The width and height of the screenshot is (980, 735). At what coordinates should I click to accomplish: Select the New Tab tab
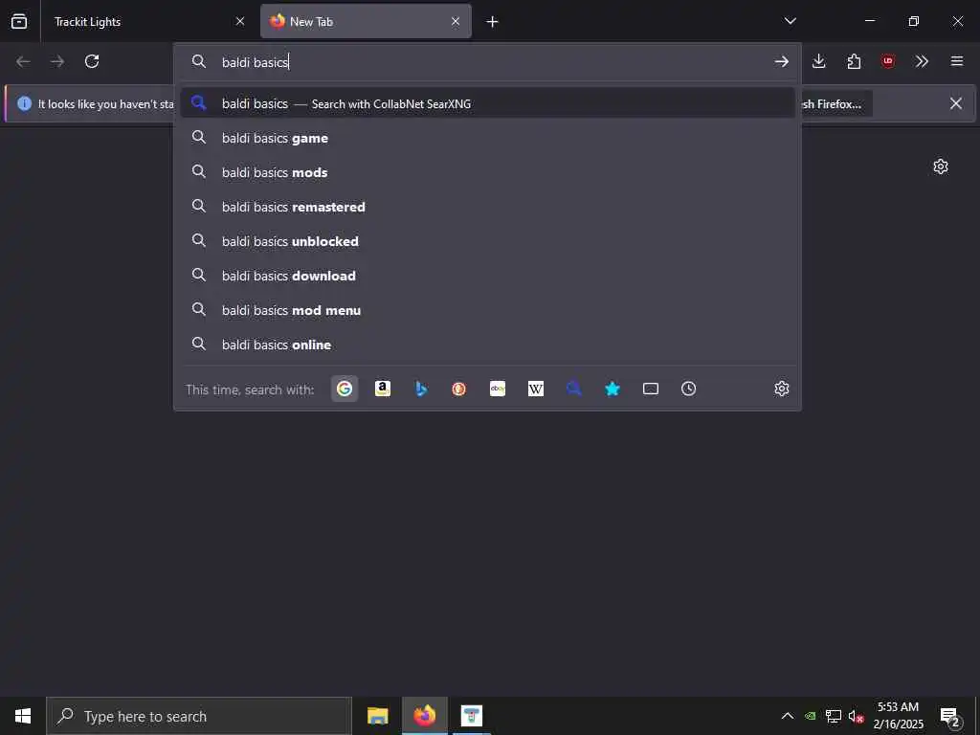pos(366,22)
